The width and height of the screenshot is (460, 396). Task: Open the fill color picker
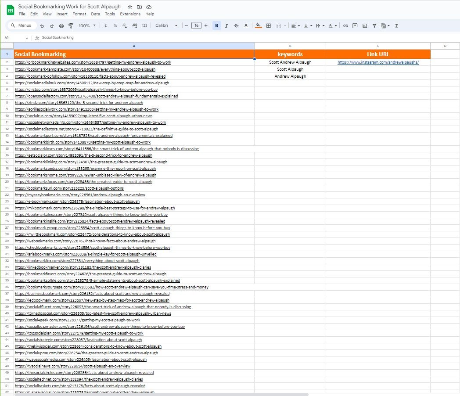(x=259, y=26)
